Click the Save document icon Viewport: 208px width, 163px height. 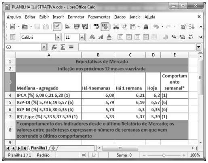coord(37,27)
